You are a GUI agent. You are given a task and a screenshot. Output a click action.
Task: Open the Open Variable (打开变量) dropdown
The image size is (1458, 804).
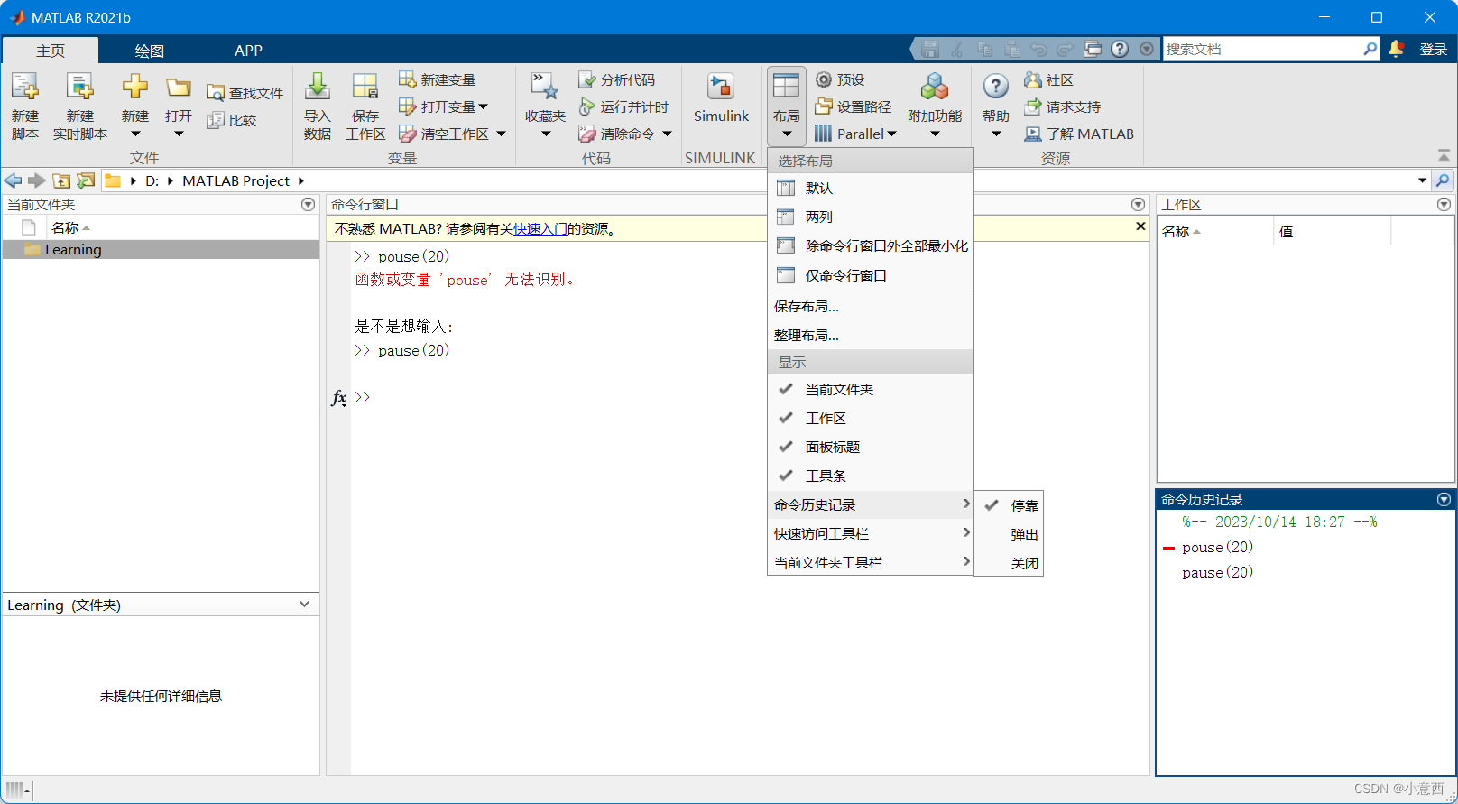click(x=484, y=106)
